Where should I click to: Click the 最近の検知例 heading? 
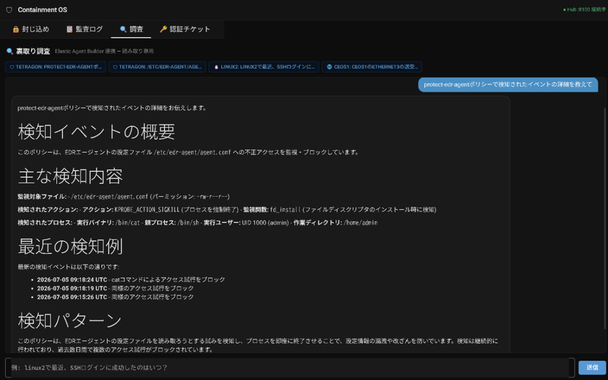click(x=71, y=246)
